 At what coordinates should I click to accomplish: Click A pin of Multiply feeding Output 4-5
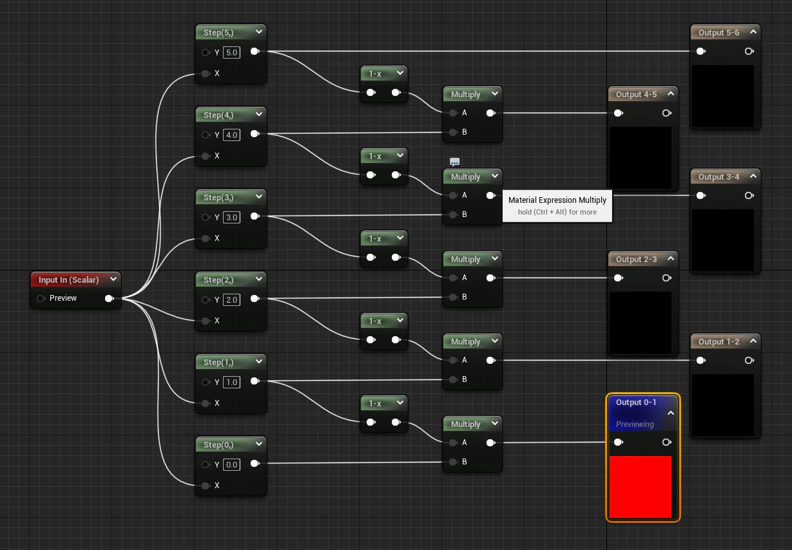pyautogui.click(x=453, y=113)
